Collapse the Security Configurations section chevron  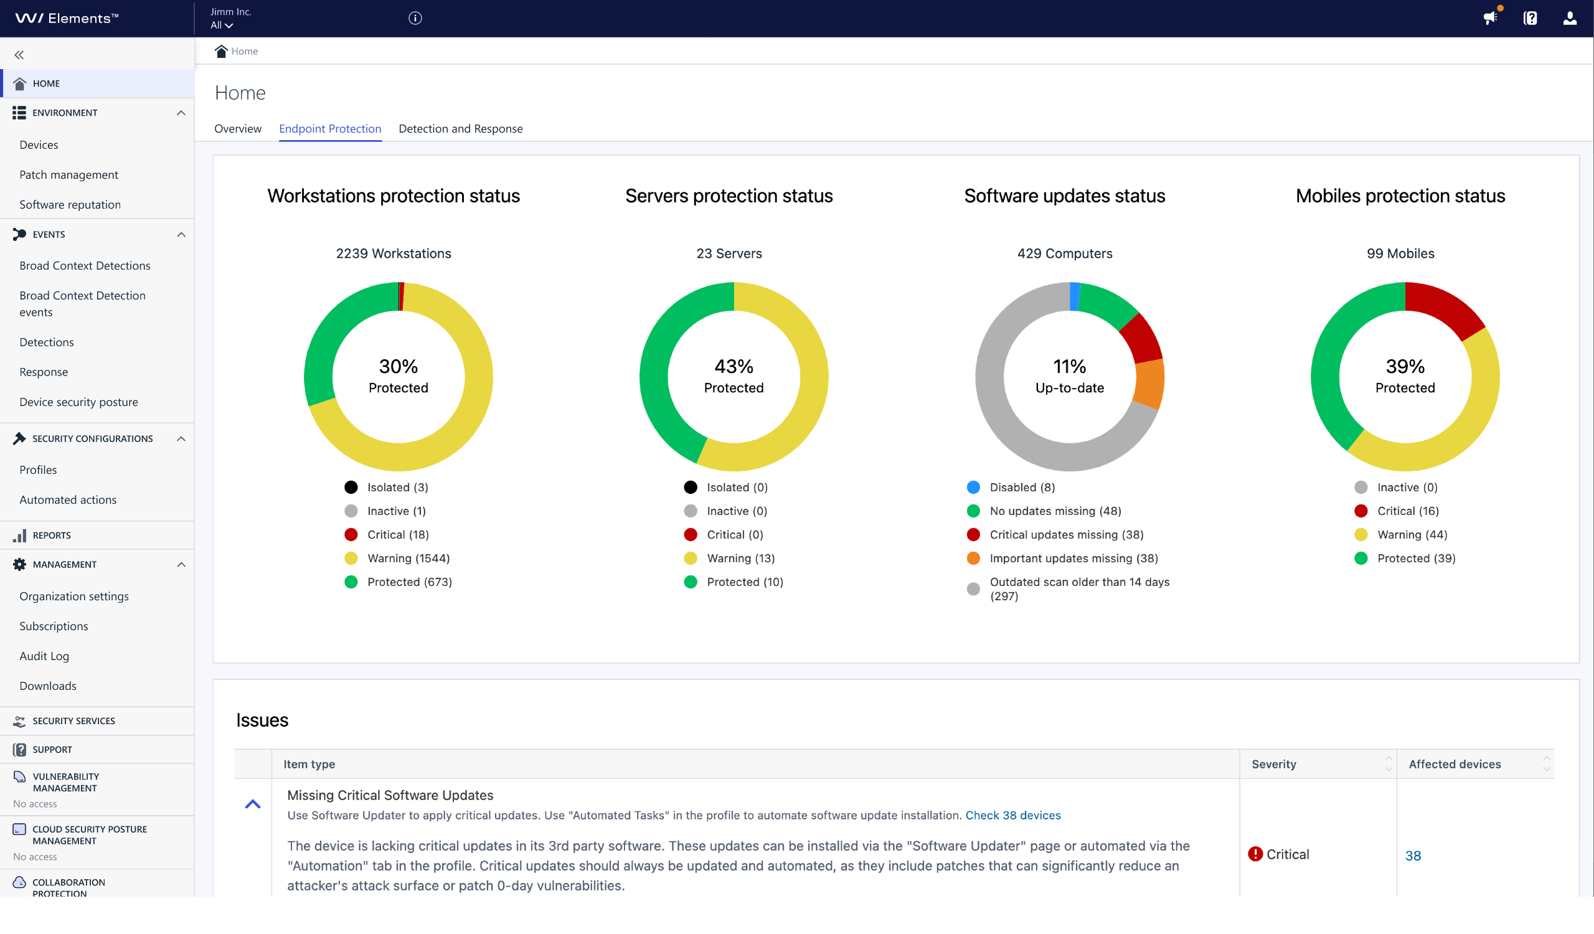181,439
